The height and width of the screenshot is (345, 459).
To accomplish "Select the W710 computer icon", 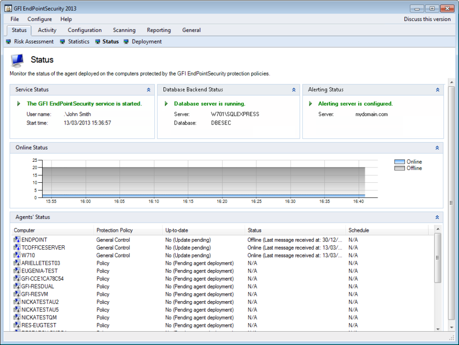I will click(x=16, y=255).
